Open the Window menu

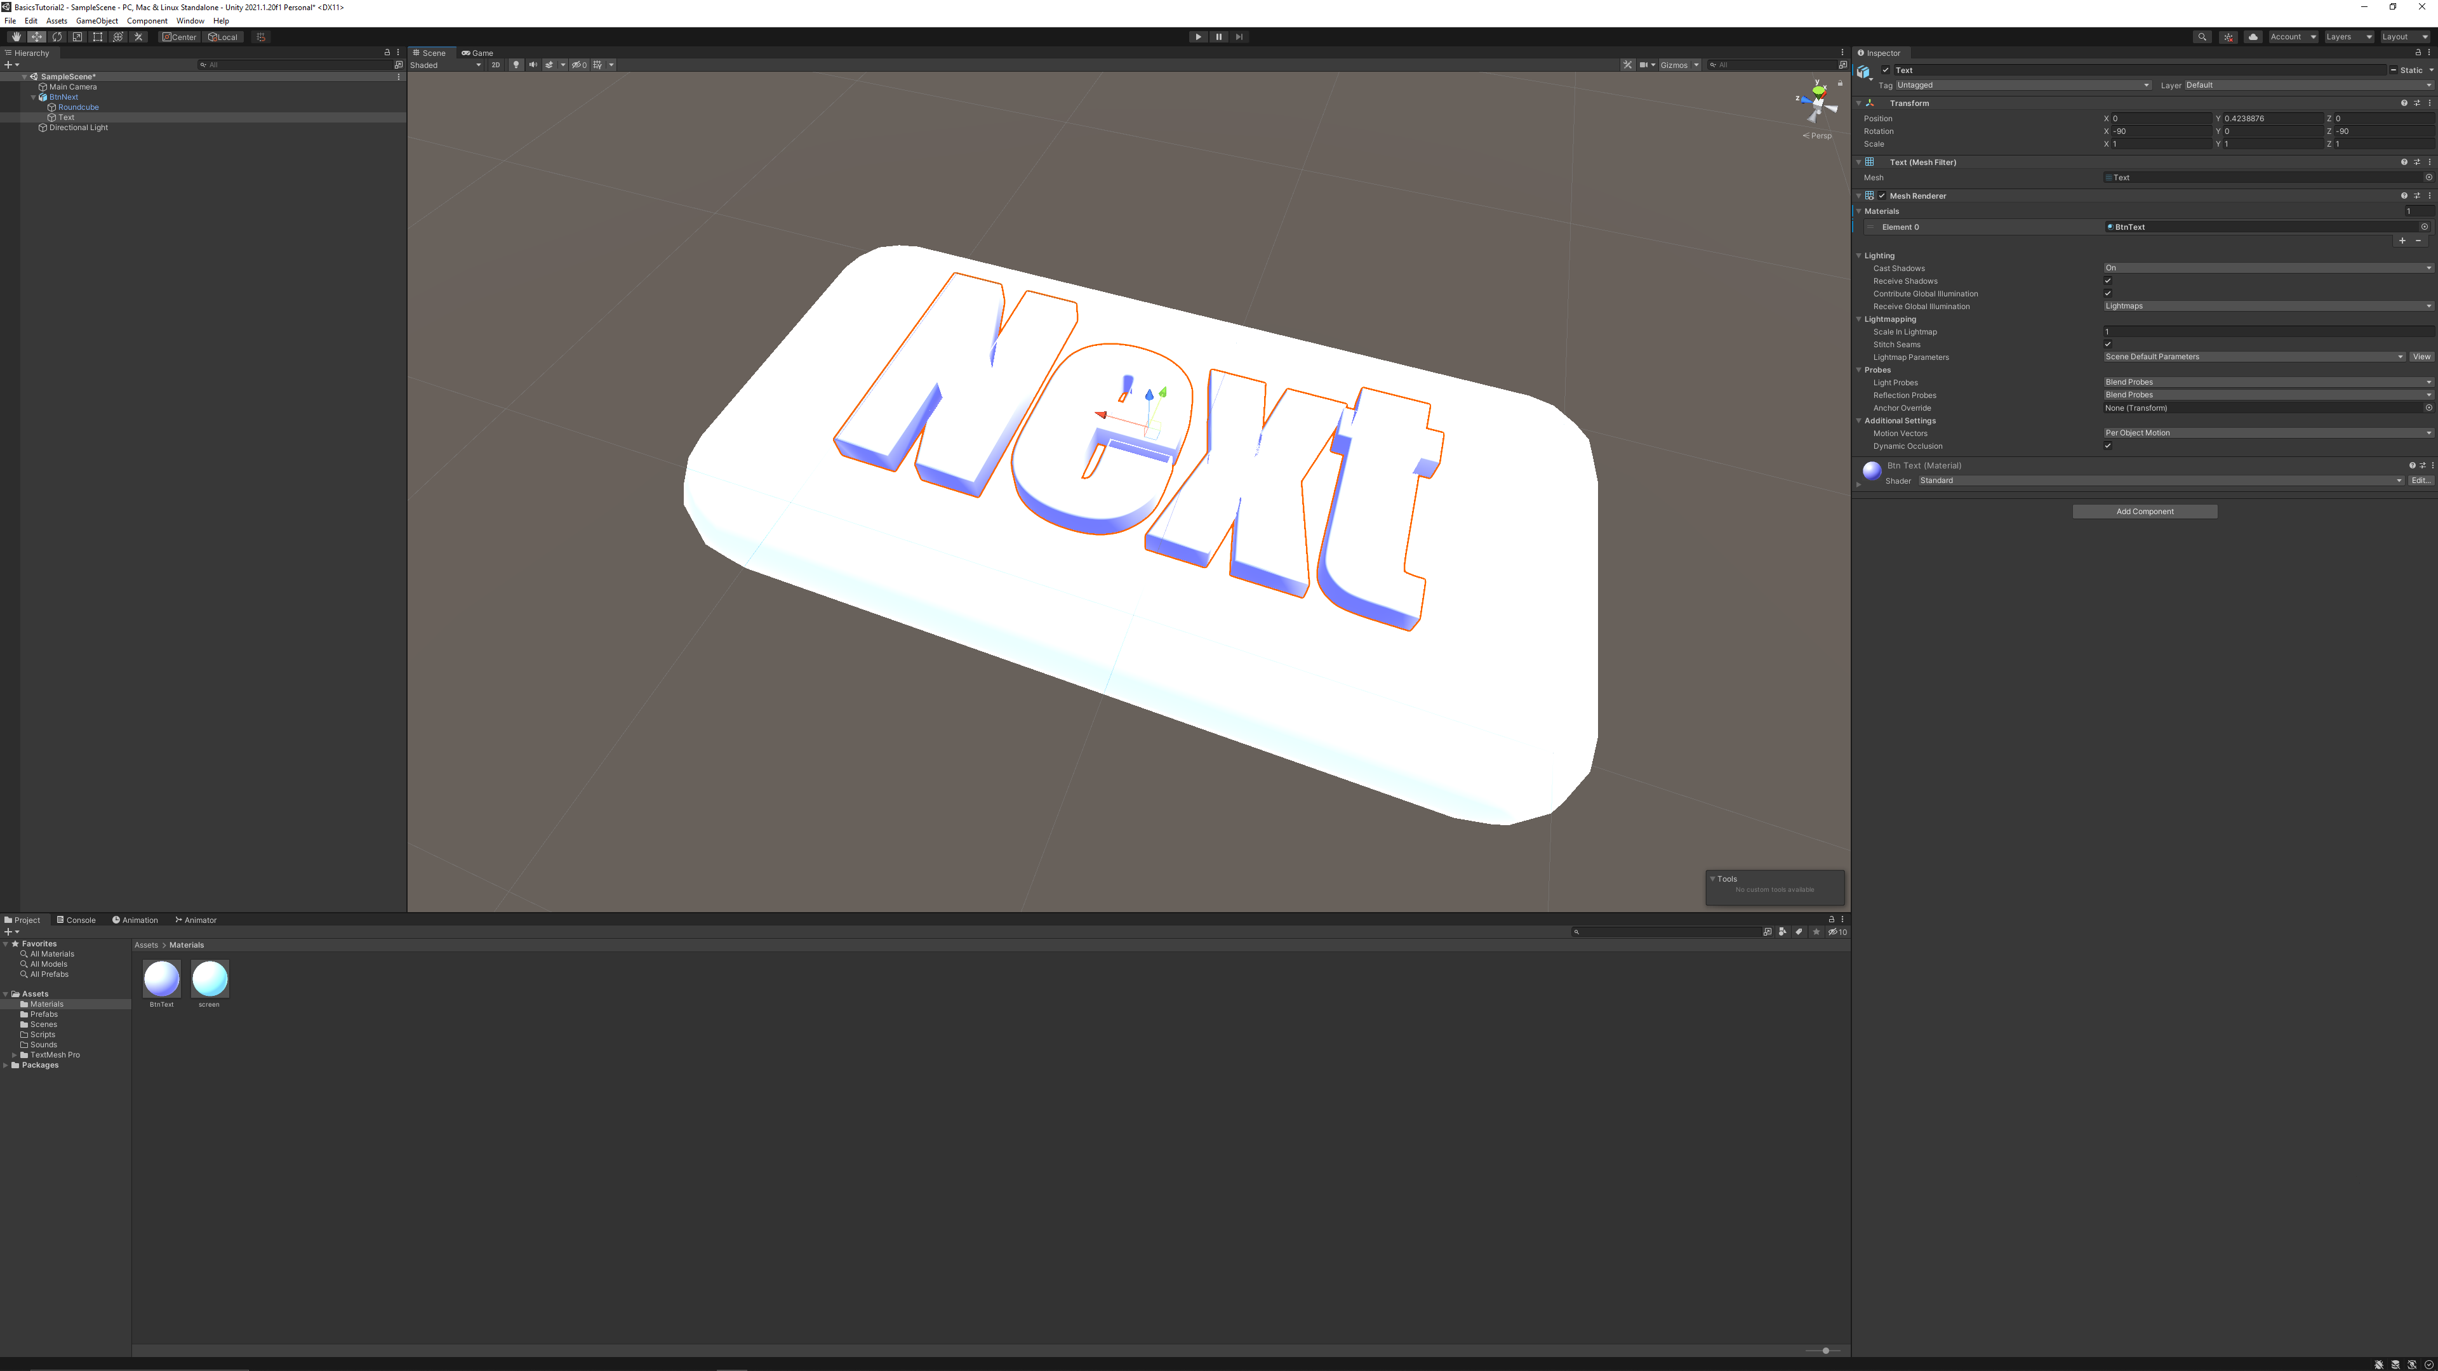point(190,21)
